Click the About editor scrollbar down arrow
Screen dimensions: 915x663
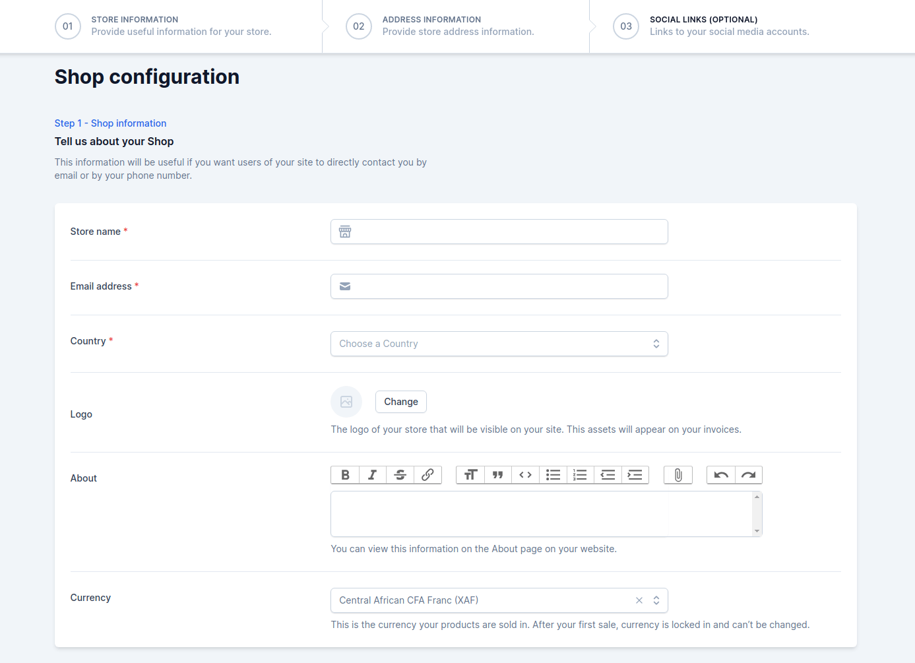(757, 531)
